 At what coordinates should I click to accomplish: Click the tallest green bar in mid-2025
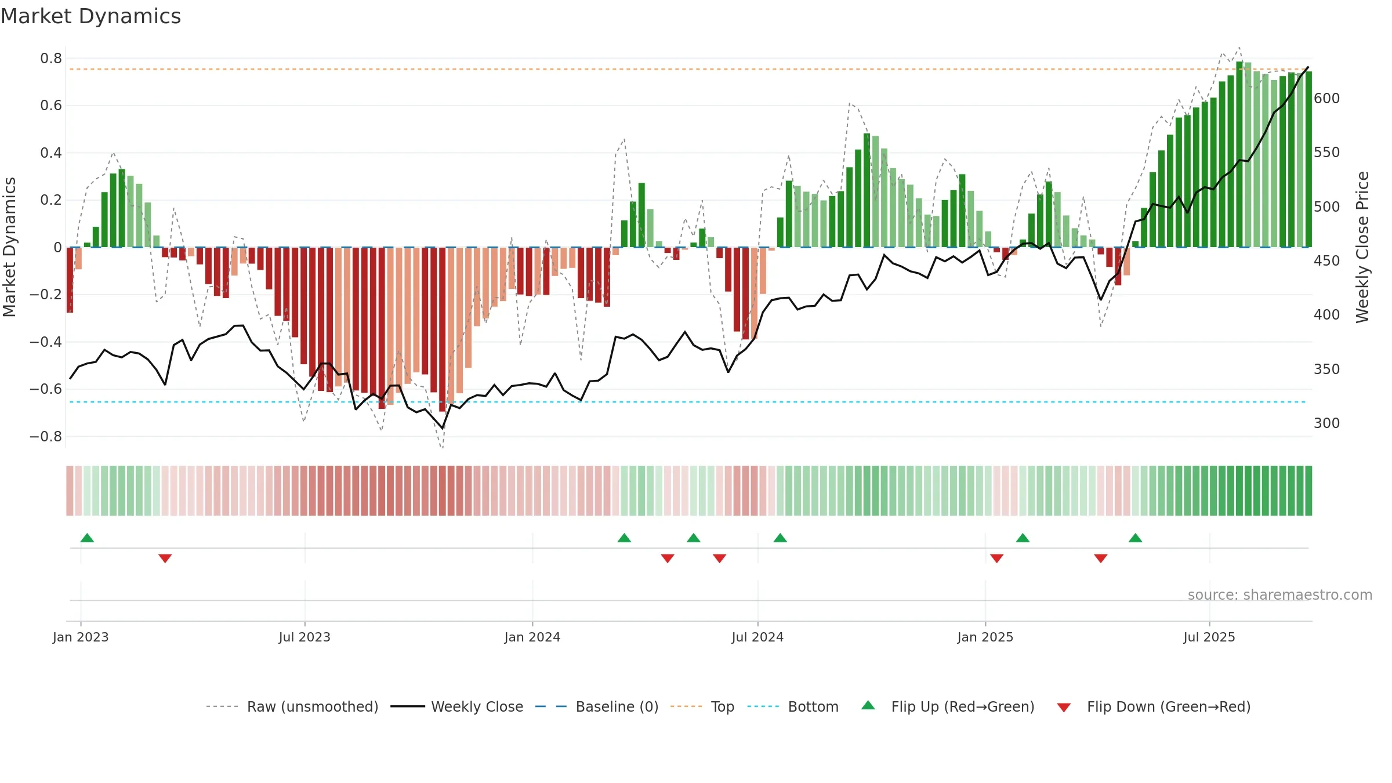(1239, 154)
